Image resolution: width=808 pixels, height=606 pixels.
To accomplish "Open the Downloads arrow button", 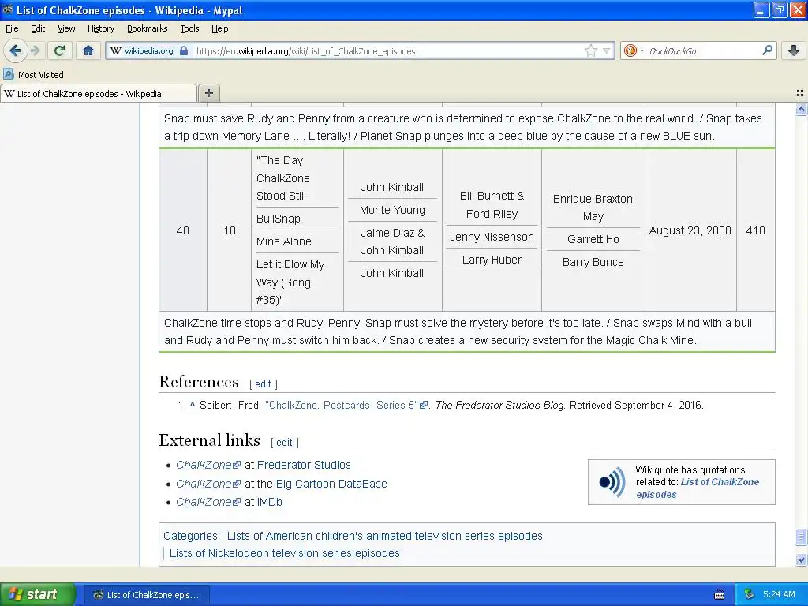I will coord(794,50).
